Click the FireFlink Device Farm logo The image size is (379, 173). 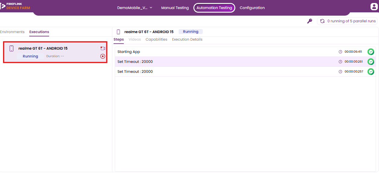click(x=15, y=6)
